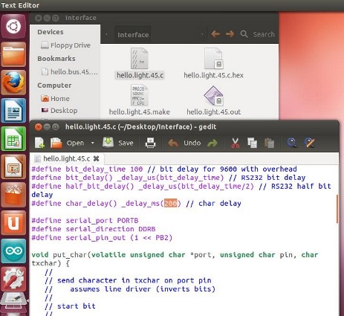
Task: Click the Forward arrow in Interface window
Action: pos(230,34)
